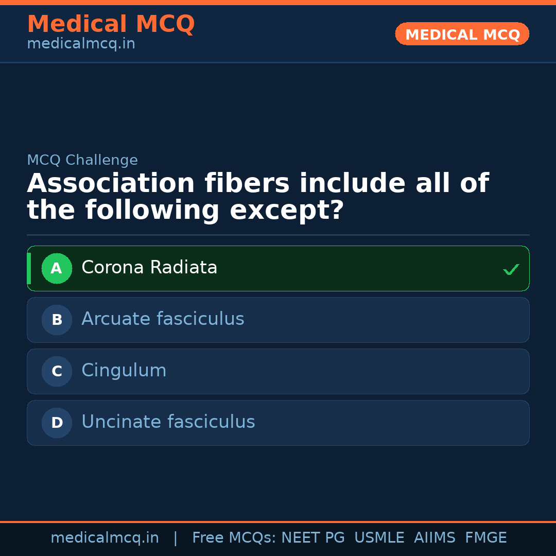The width and height of the screenshot is (556, 556).
Task: Click the FMGE footer text
Action: (485, 538)
